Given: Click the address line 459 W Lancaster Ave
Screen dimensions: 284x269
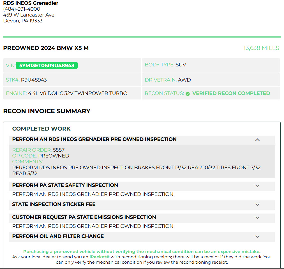Looking at the screenshot, I should pos(29,15).
